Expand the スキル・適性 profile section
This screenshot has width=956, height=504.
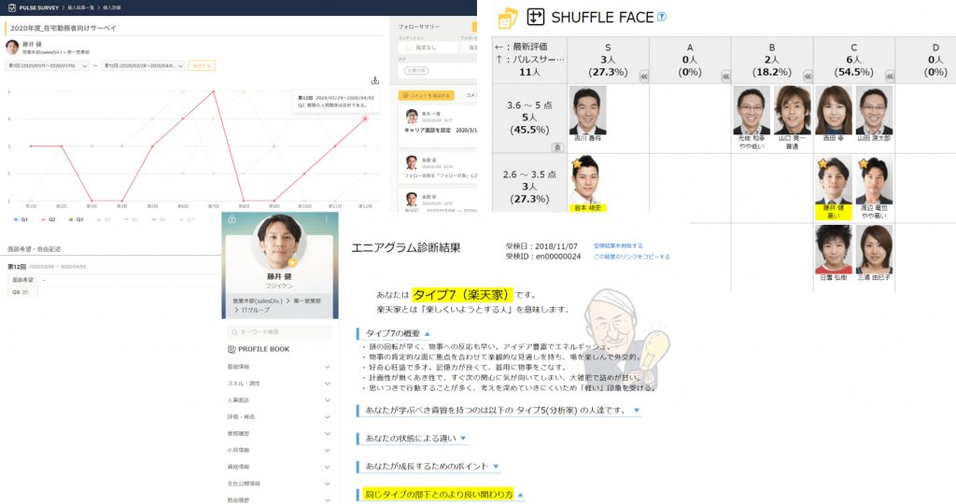point(279,383)
